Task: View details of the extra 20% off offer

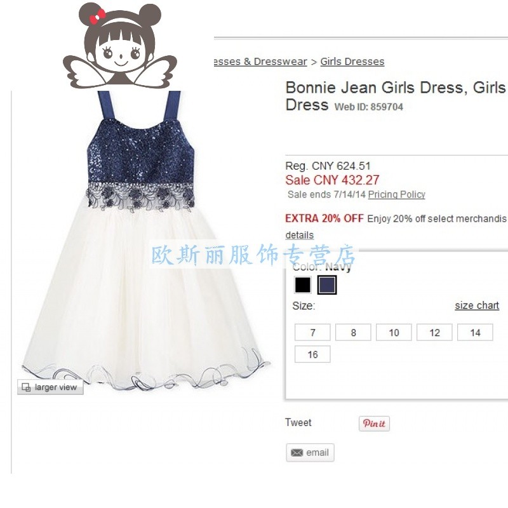Action: coord(299,235)
